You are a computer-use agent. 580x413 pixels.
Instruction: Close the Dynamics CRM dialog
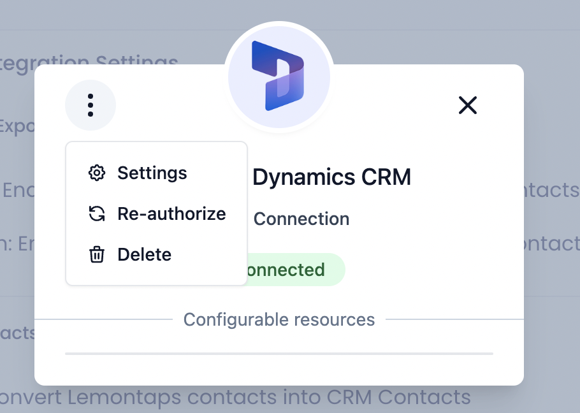pos(468,105)
